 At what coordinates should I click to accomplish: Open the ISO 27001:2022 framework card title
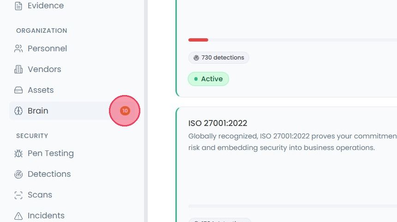218,123
